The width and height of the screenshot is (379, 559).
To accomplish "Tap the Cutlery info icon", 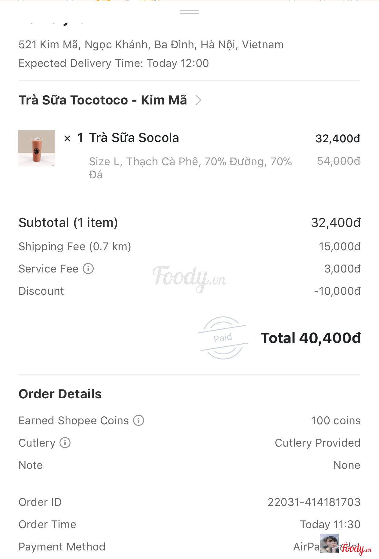I will tap(65, 443).
